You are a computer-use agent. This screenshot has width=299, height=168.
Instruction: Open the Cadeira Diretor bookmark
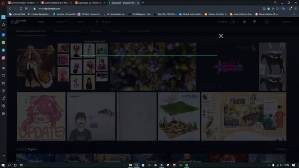click(241, 14)
